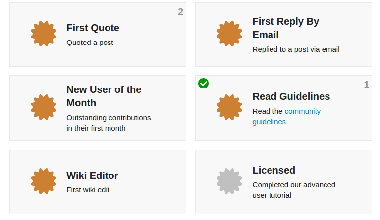Image resolution: width=380 pixels, height=220 pixels.
Task: Click 'Replied to a post via email' text
Action: pos(296,49)
